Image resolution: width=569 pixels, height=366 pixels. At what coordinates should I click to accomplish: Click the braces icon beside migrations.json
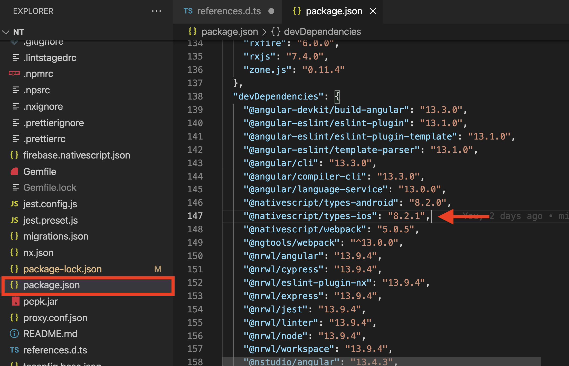point(14,236)
